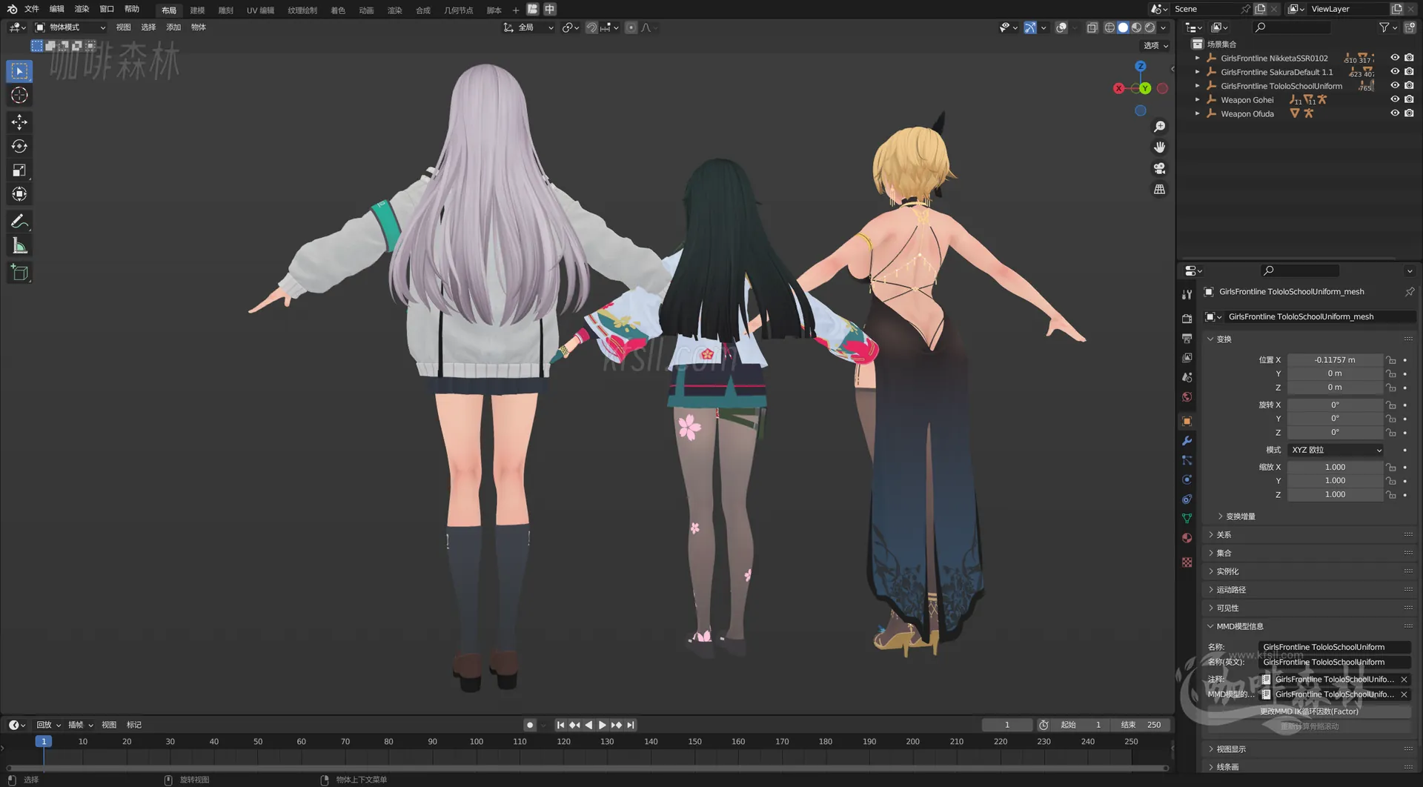1423x787 pixels.
Task: Set keyframe on Position X field
Action: point(1406,359)
